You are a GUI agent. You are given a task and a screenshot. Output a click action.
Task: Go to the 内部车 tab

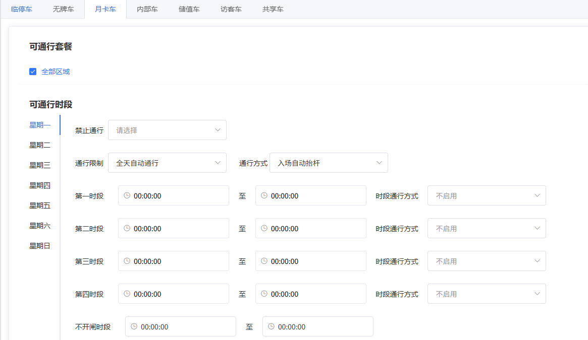[147, 9]
